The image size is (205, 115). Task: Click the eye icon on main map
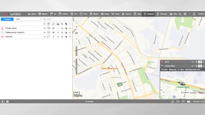point(77,27)
